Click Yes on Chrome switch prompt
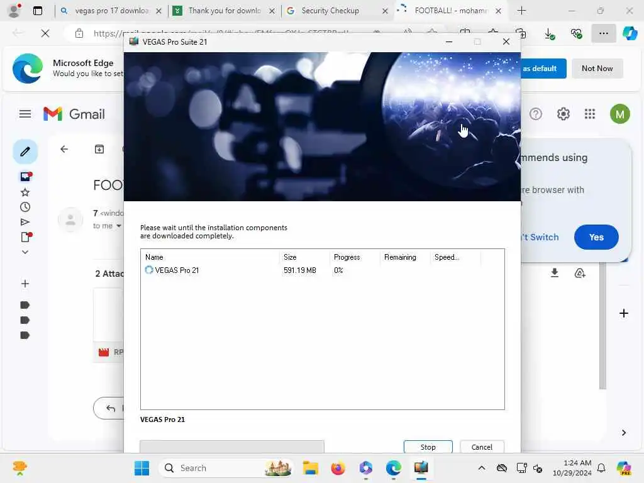 click(596, 237)
